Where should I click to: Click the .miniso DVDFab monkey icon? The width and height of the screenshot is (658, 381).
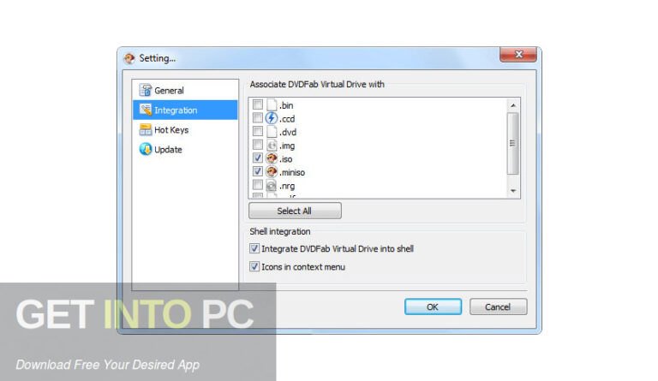point(272,172)
